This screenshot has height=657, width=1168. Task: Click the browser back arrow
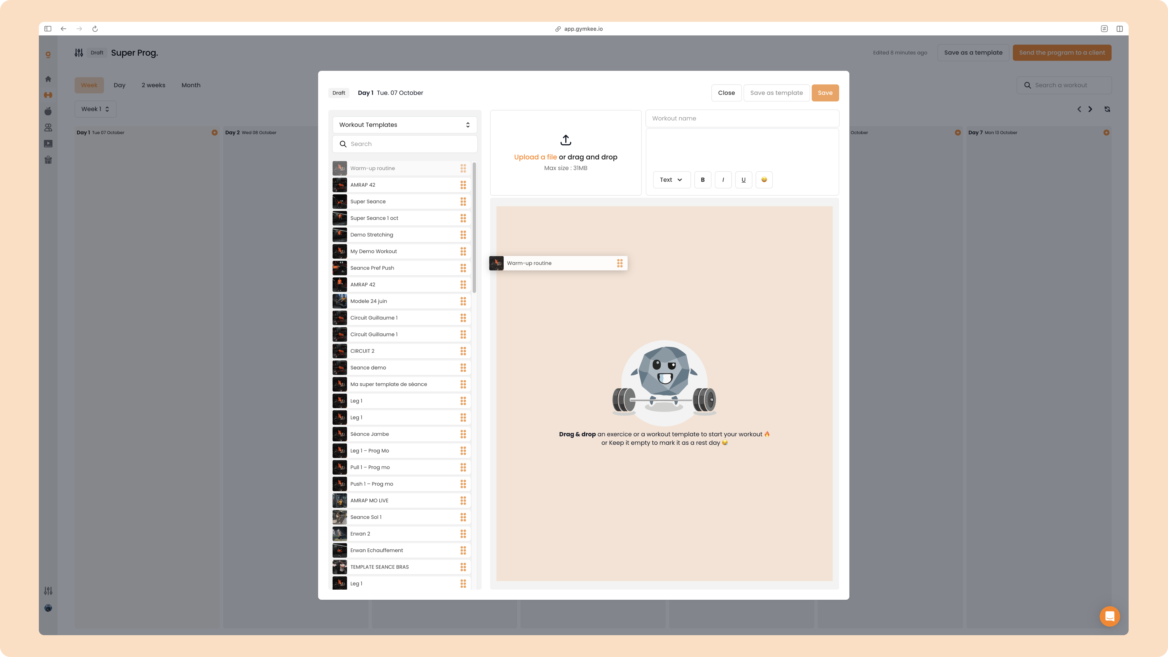pos(64,28)
